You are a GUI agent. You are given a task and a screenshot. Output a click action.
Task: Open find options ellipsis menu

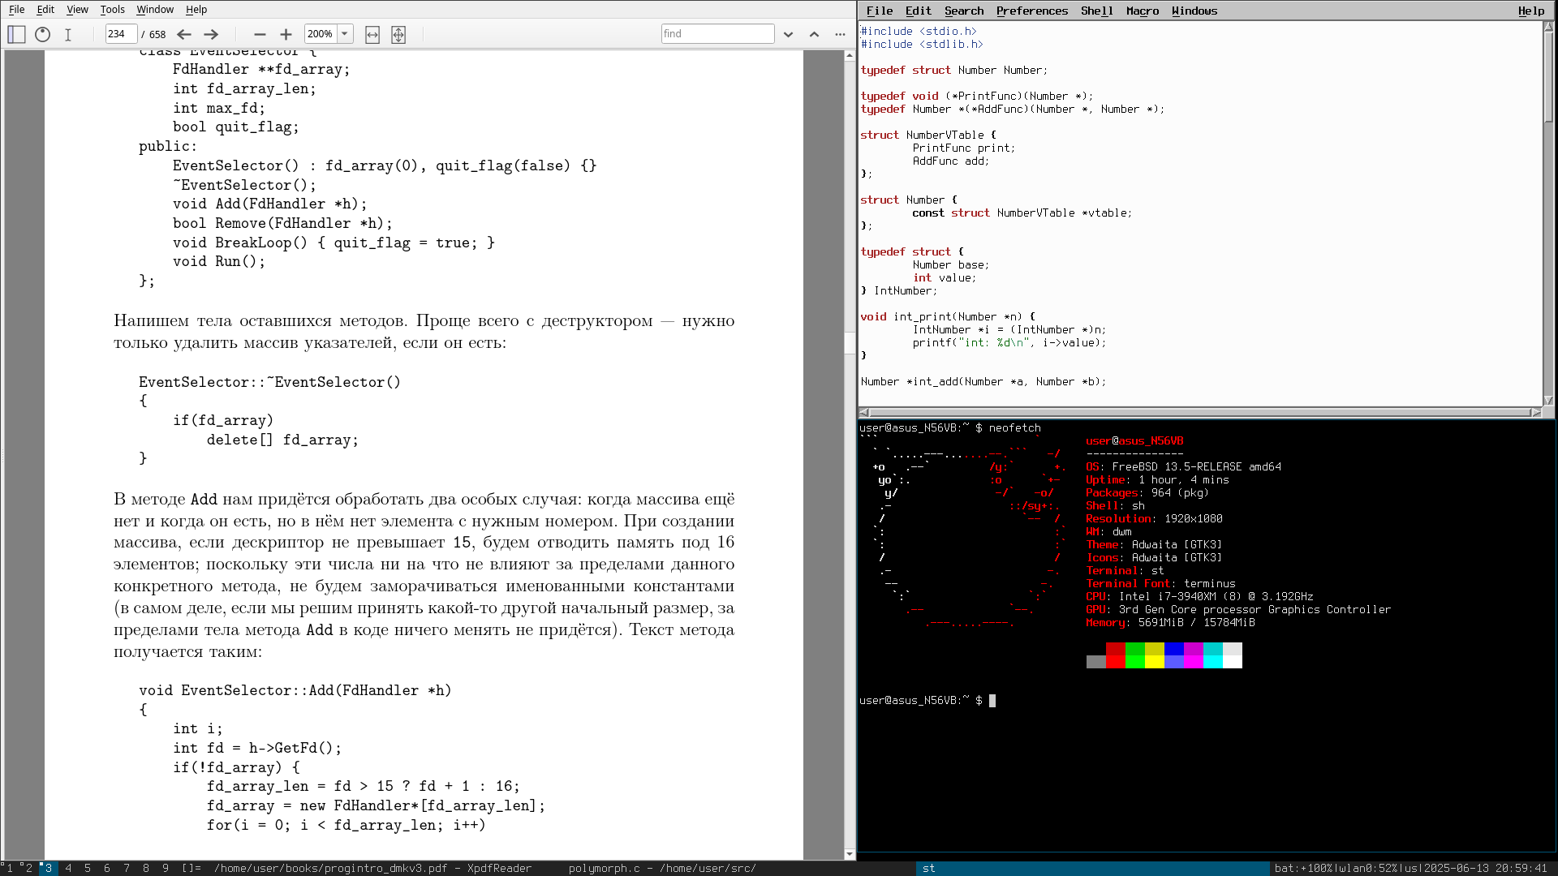coord(840,34)
